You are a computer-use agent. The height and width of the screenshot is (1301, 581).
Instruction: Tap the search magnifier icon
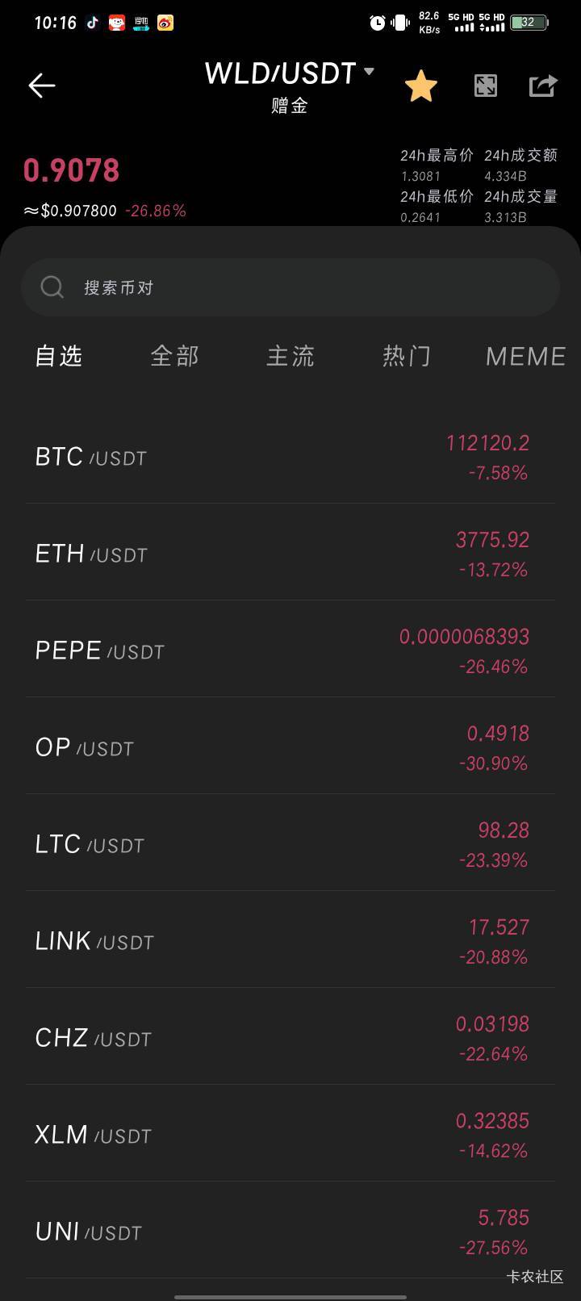tap(52, 287)
